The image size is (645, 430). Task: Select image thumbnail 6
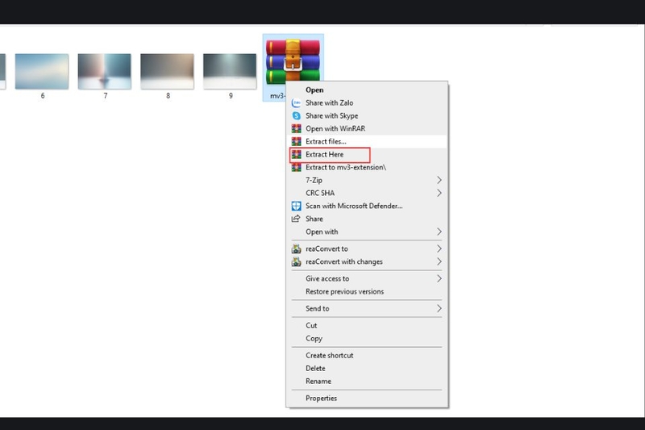coord(42,71)
